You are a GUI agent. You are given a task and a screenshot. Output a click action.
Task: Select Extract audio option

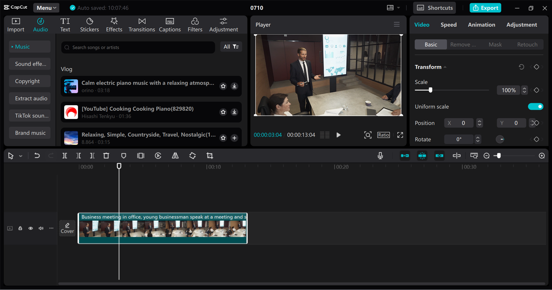pos(30,98)
